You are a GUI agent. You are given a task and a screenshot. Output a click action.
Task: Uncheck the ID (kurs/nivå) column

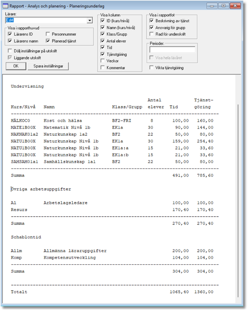click(103, 21)
